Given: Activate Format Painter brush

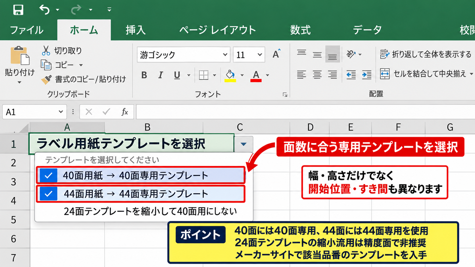Looking at the screenshot, I should point(46,79).
